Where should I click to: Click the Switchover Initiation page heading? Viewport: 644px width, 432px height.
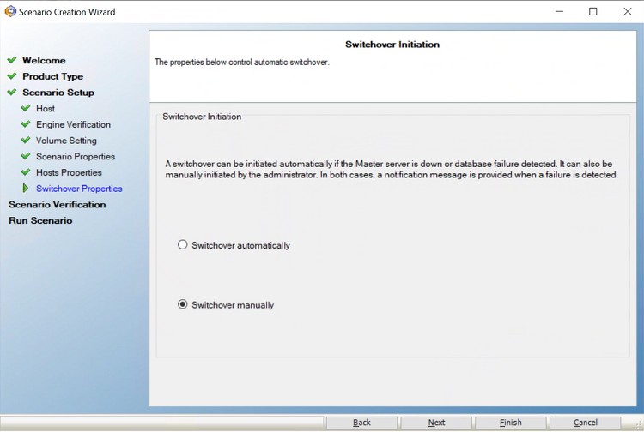coord(392,45)
